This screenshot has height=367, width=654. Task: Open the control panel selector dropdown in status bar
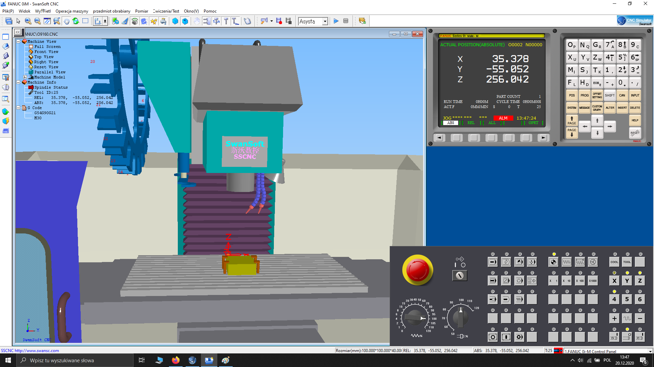point(650,351)
